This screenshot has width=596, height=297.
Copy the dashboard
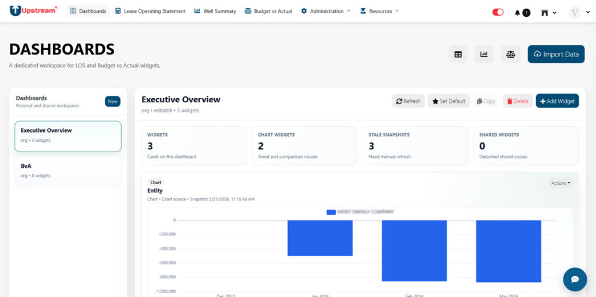click(x=486, y=101)
